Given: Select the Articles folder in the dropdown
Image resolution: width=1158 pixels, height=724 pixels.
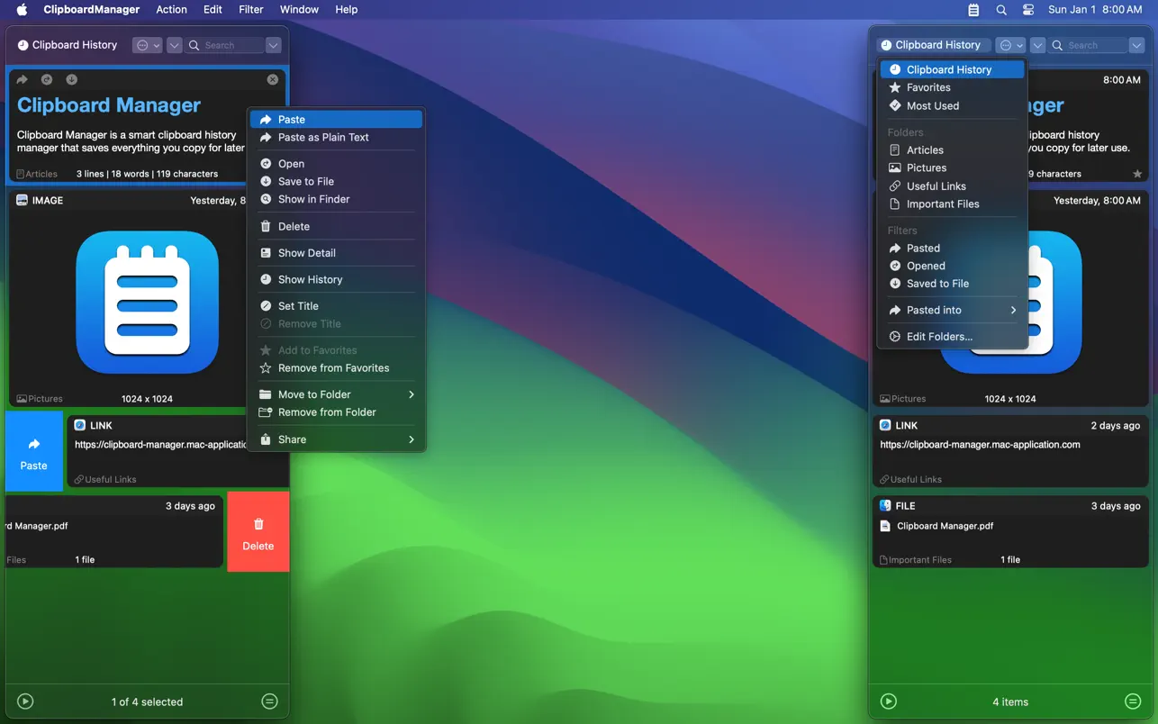Looking at the screenshot, I should pyautogui.click(x=952, y=150).
